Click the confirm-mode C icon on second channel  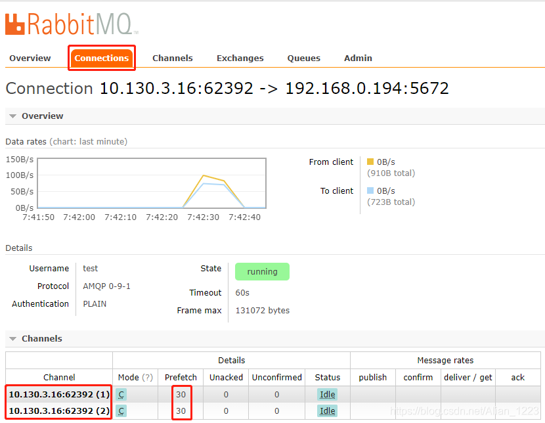click(x=121, y=411)
